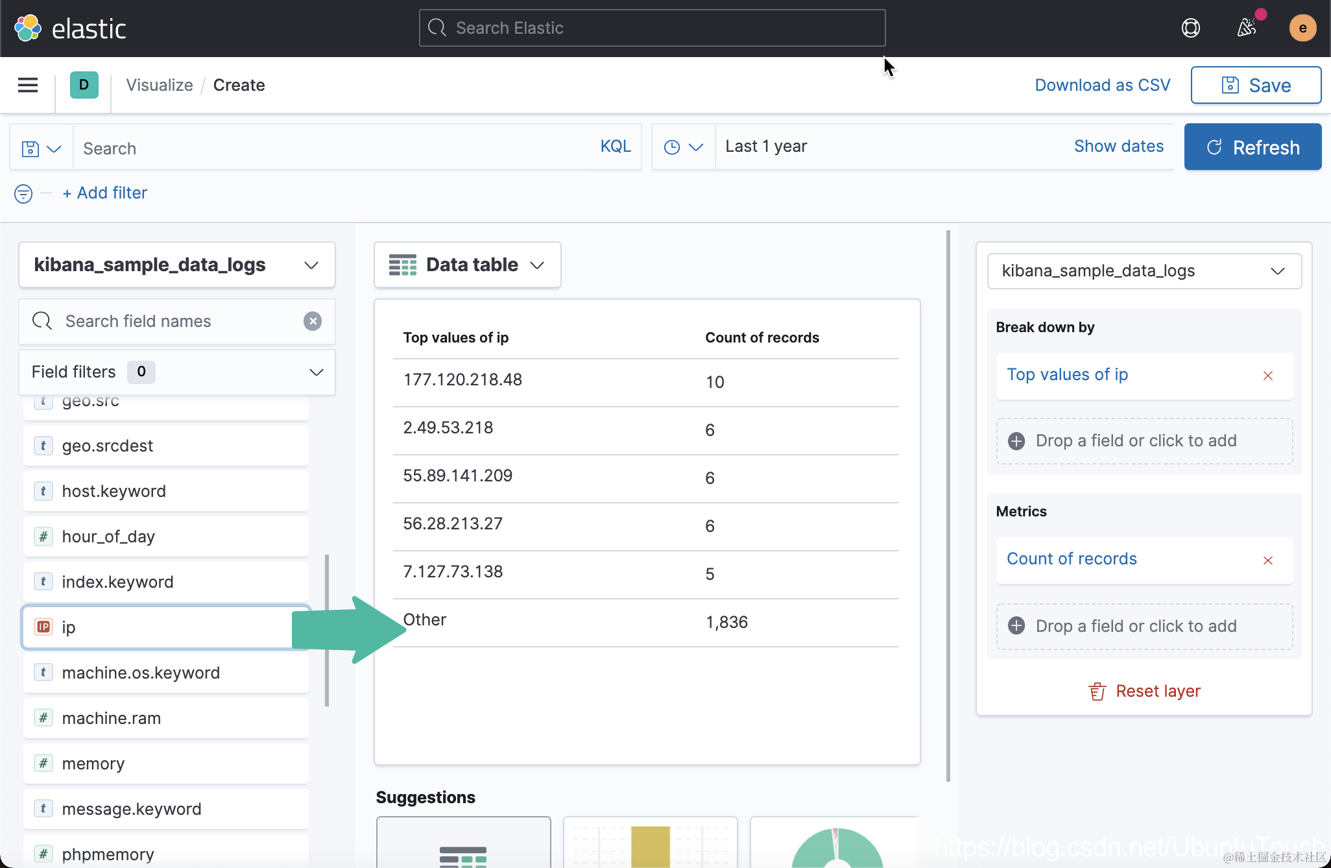
Task: Remove Count of records metric
Action: coord(1267,560)
